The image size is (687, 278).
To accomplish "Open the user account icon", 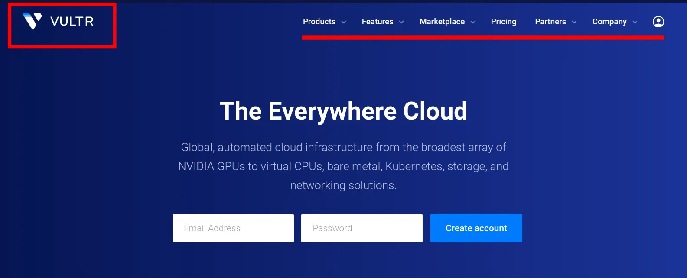I will point(658,22).
